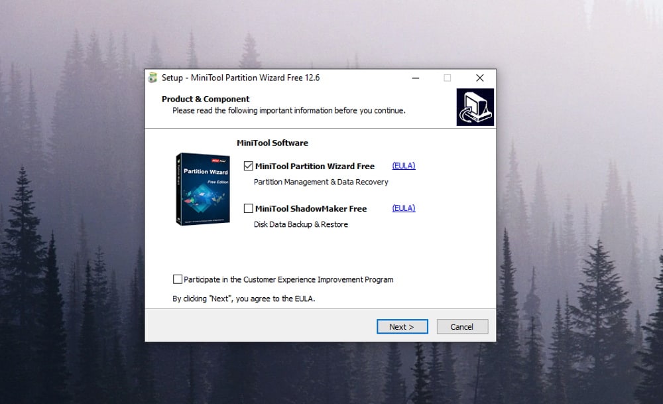Image resolution: width=663 pixels, height=404 pixels.
Task: Tick the Customer Experience Improvement Program checkbox
Action: 178,279
